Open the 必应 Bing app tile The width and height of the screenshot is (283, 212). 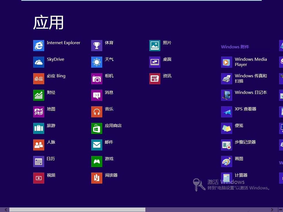39,79
